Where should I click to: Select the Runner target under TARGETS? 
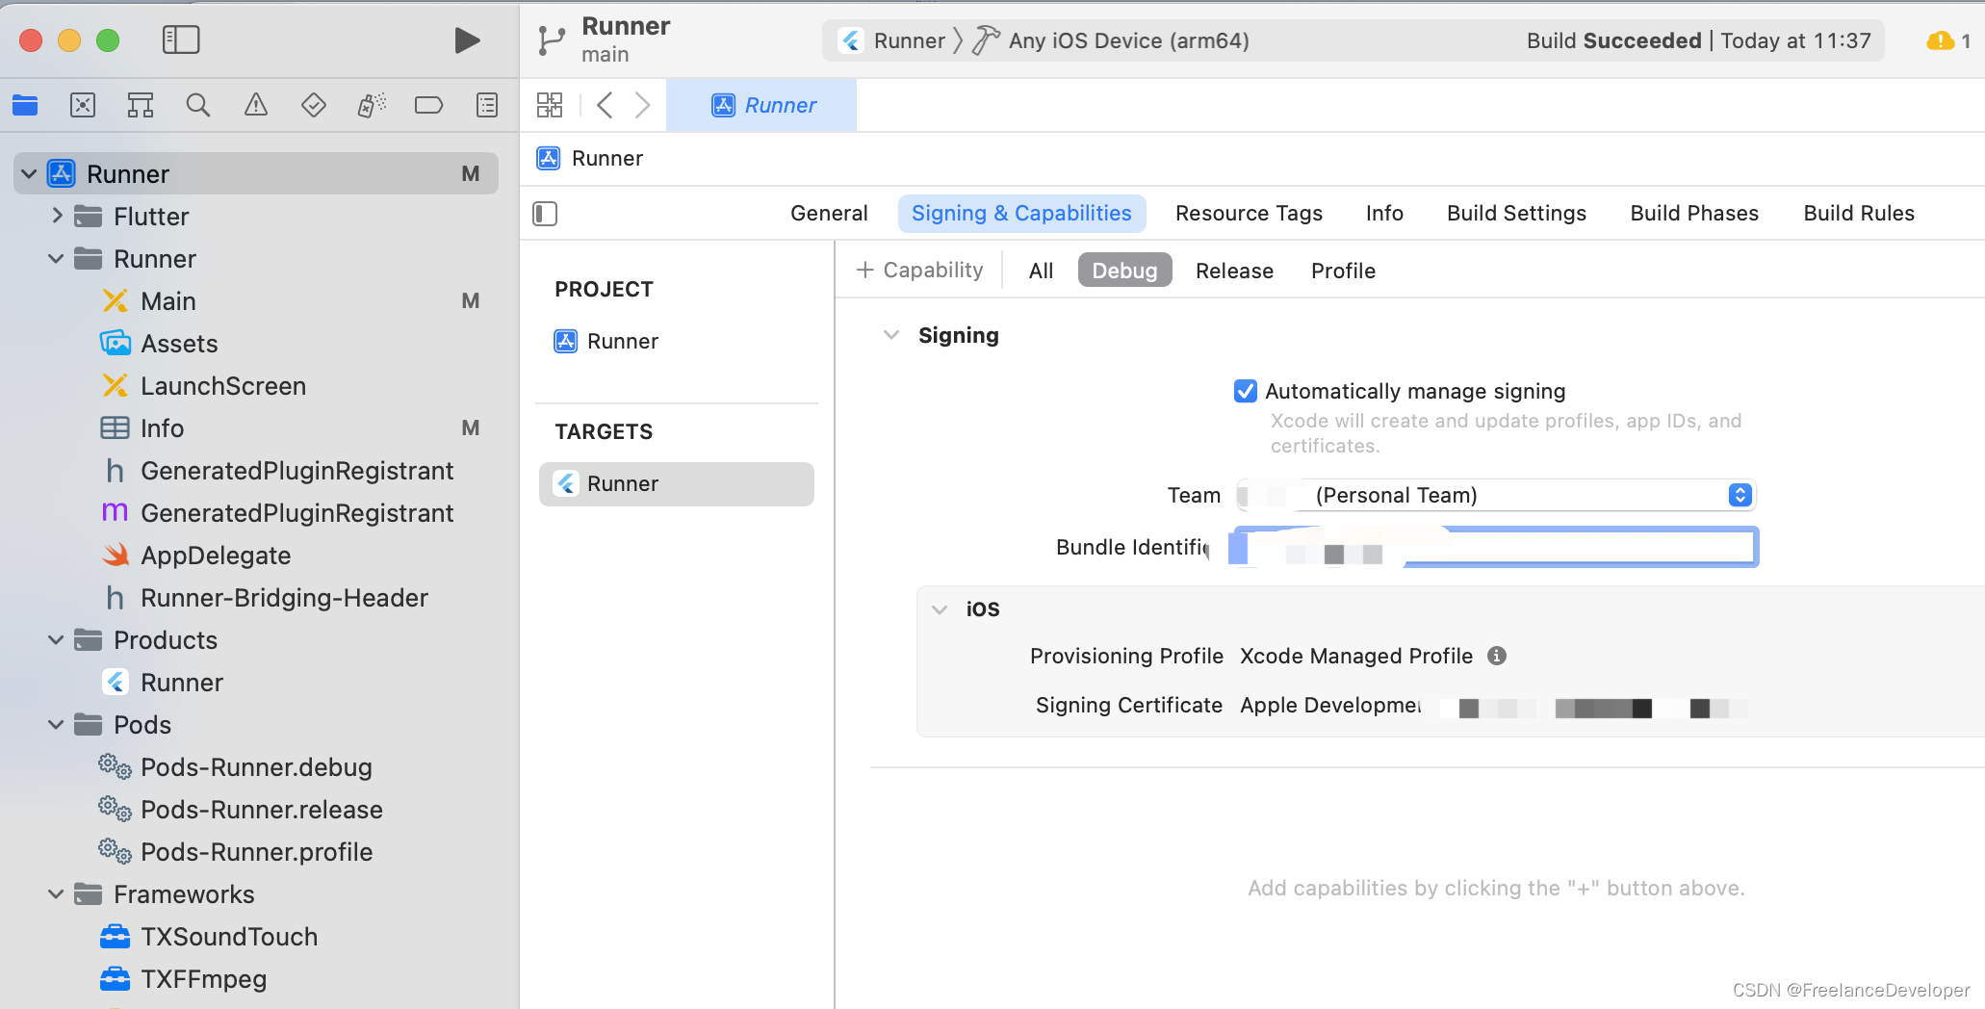[677, 484]
